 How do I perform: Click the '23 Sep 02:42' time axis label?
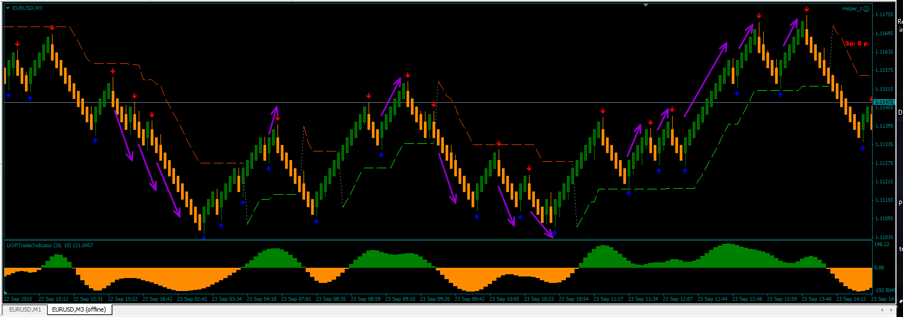[192, 299]
